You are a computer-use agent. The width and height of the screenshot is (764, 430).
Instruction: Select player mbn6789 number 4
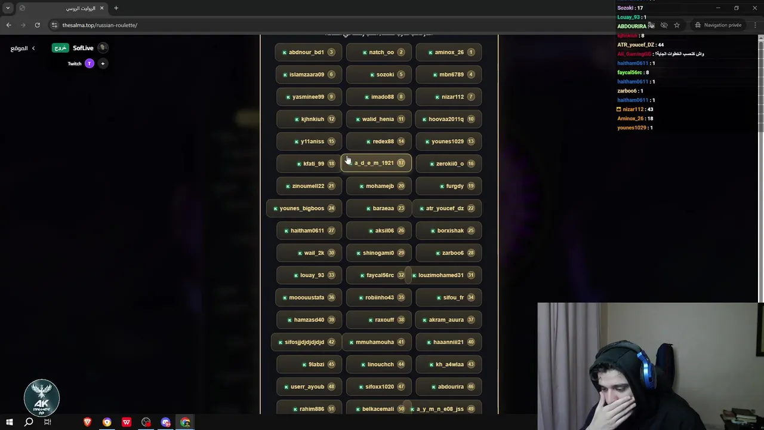click(449, 75)
